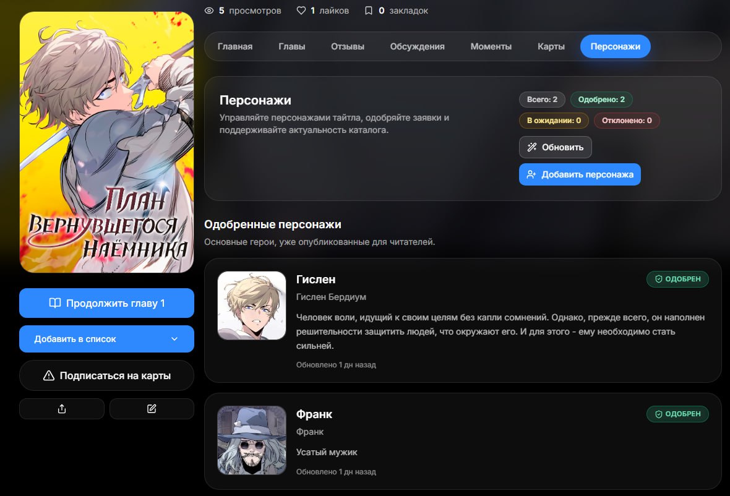Click the character name Гислен
730x496 pixels.
click(x=316, y=279)
